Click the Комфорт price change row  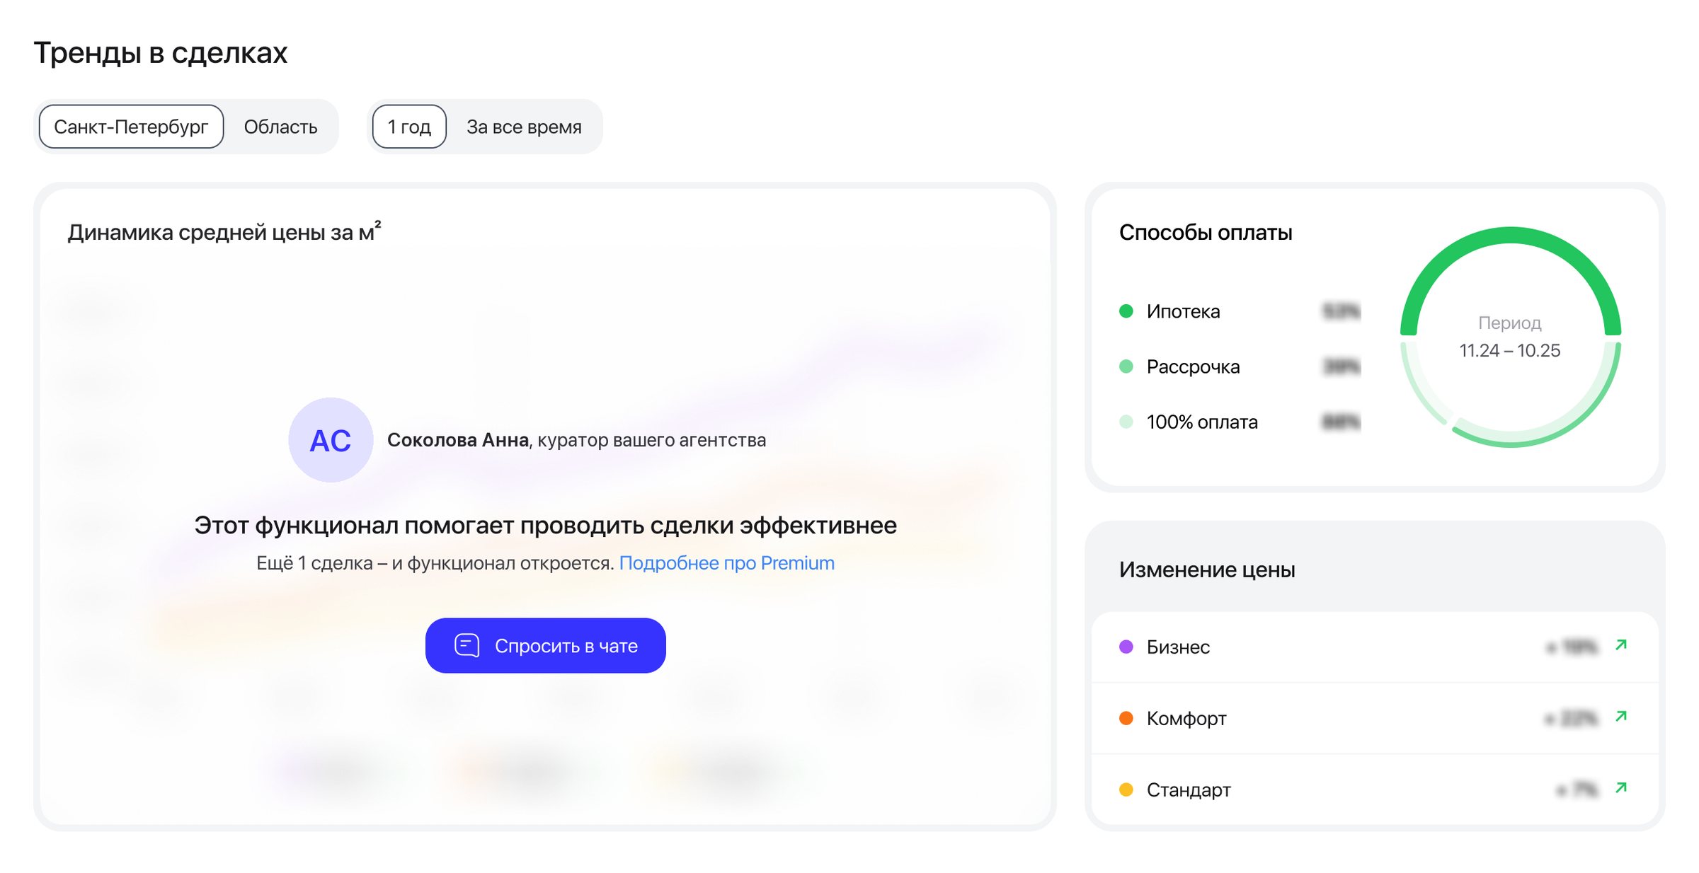coord(1374,718)
